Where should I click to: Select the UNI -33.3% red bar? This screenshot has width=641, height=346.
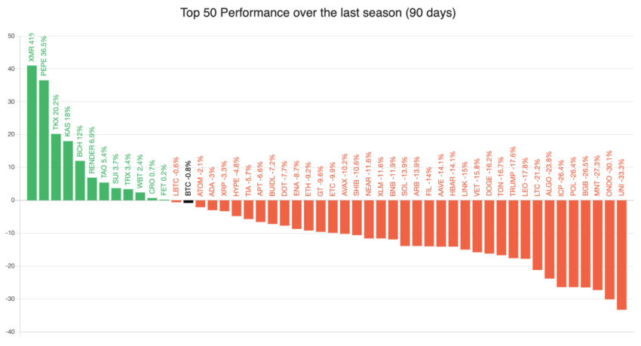[x=621, y=255]
